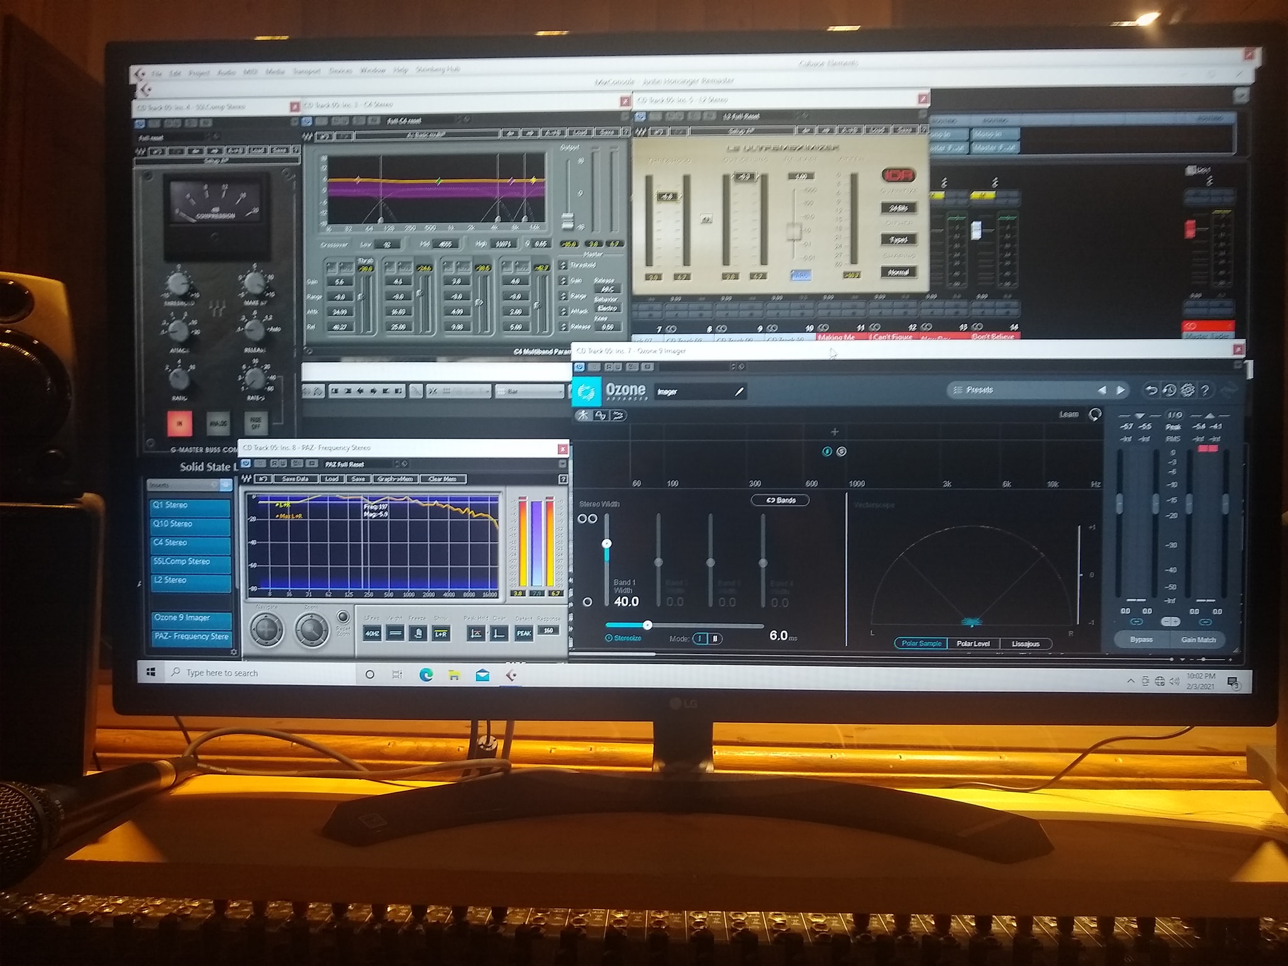
Task: Switch to Lissajous vectorscope view
Action: click(x=1025, y=643)
